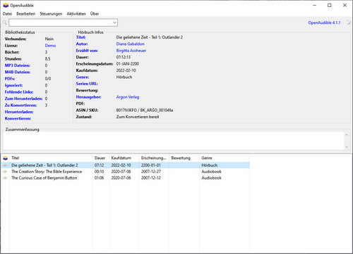The height and width of the screenshot is (254, 353).
Task: Sort by the Kaufdatum column header
Action: tap(124, 158)
